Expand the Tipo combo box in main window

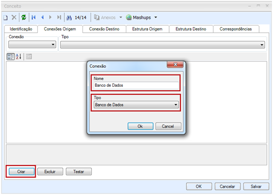coord(262,45)
